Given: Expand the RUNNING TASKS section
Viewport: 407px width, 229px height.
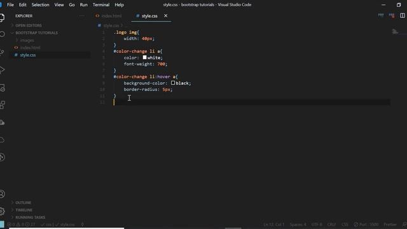Looking at the screenshot, I should point(30,218).
